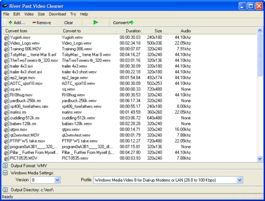Viewport: 265px width, 201px height.
Task: Expand the Output Directory section
Action: 5,190
